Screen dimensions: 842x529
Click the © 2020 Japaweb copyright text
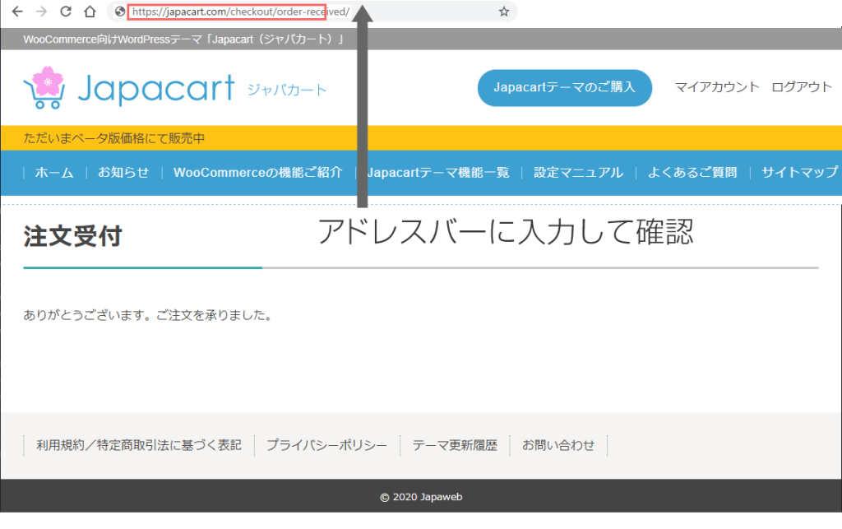(421, 497)
